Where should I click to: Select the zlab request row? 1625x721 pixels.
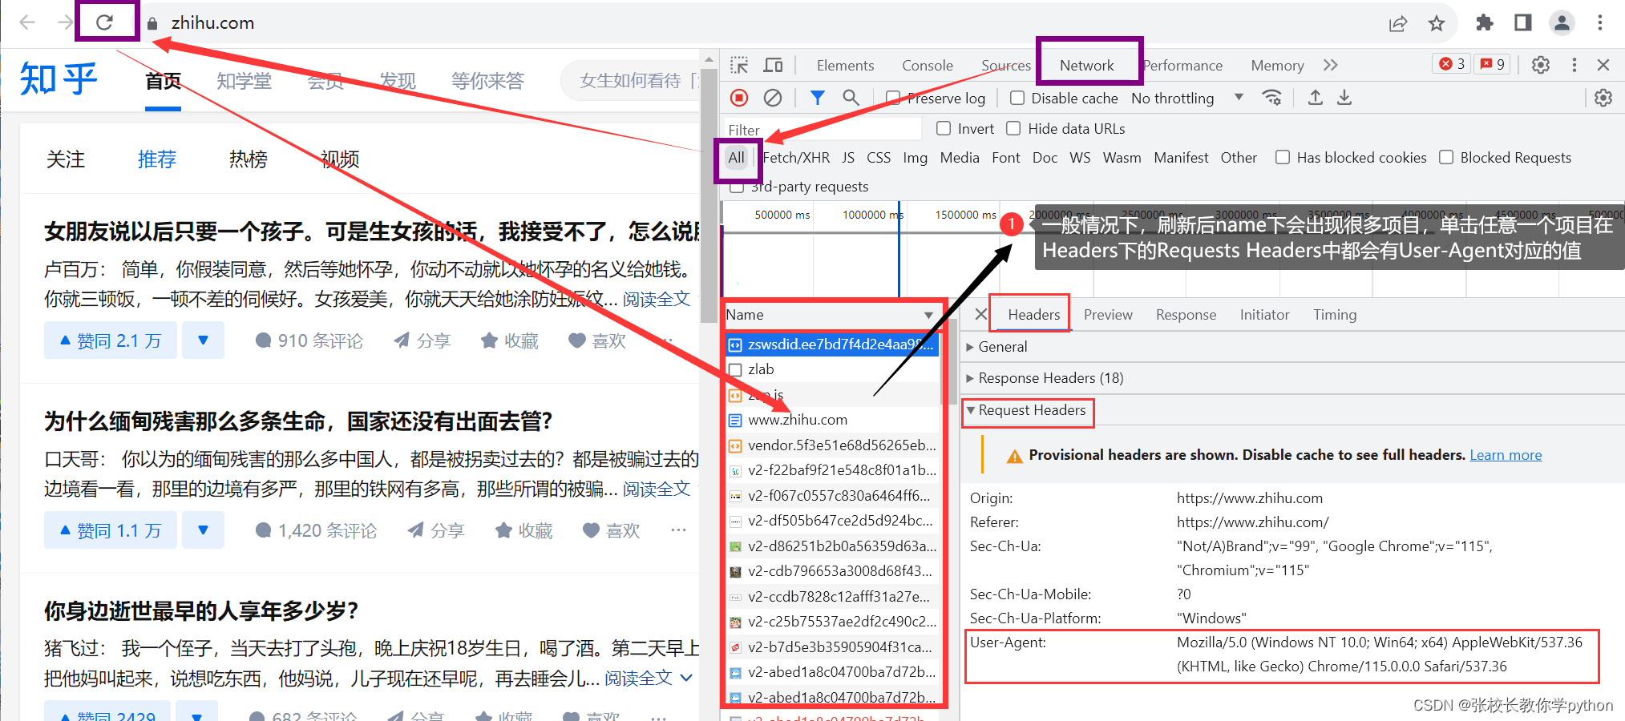(831, 369)
